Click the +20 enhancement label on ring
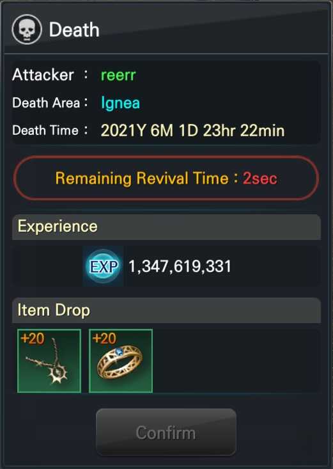This screenshot has height=469, width=333. 104,338
